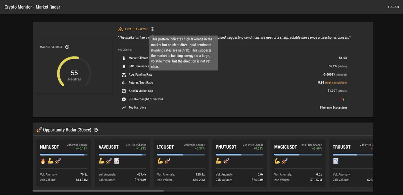This screenshot has width=403, height=195.
Task: Click the Agg. Funding Rate icon
Action: coord(124,75)
